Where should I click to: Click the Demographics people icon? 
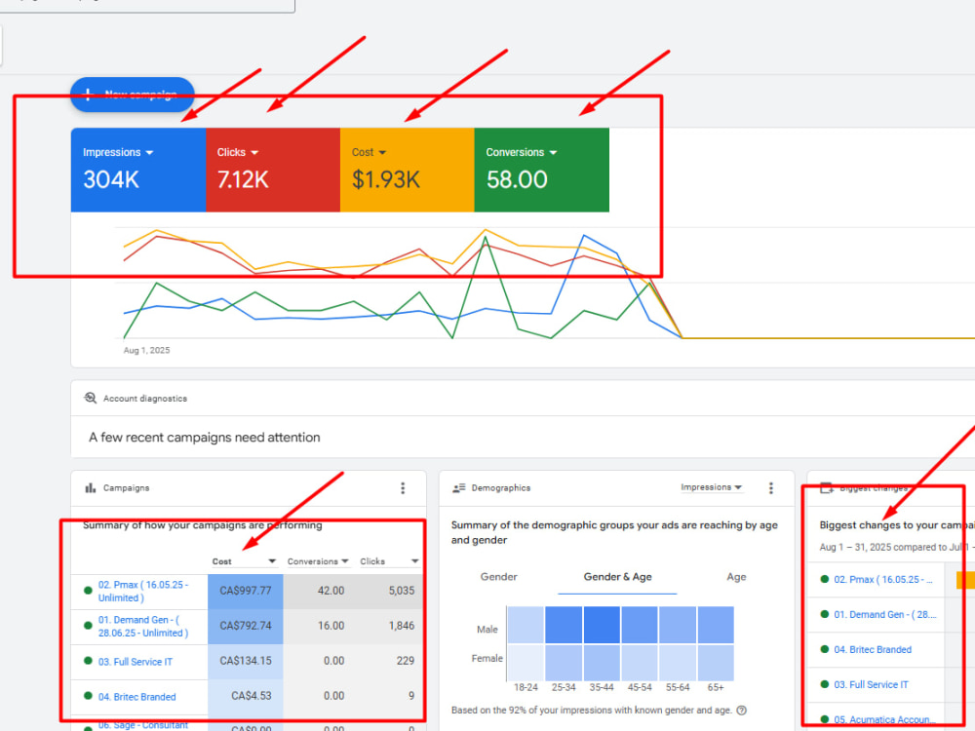click(x=459, y=488)
